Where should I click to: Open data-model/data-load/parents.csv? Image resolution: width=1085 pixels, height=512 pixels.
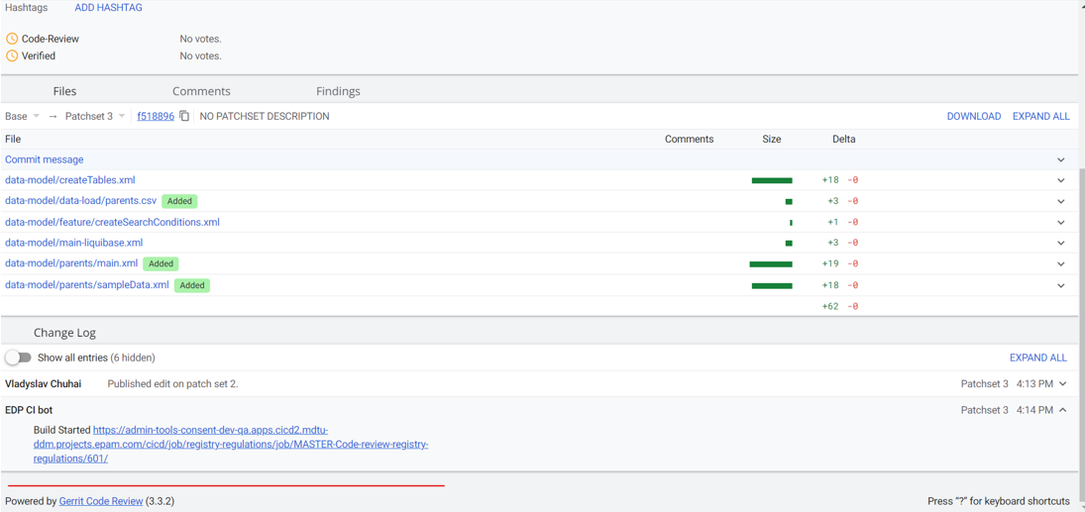pos(81,201)
